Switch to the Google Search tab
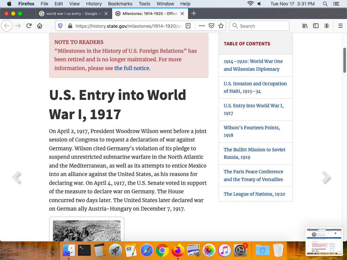Image resolution: width=347 pixels, height=260 pixels. click(73, 14)
